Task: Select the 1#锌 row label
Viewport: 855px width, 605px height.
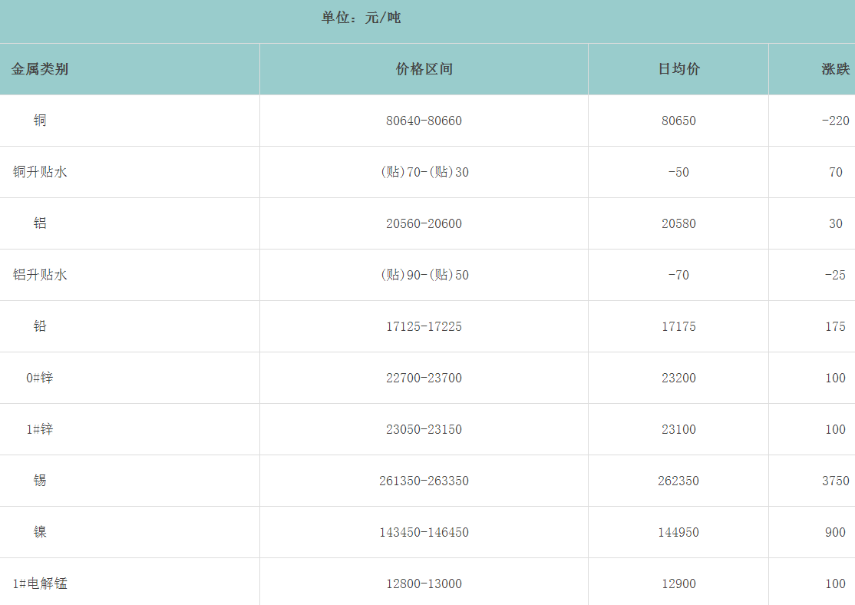Action: [x=40, y=429]
